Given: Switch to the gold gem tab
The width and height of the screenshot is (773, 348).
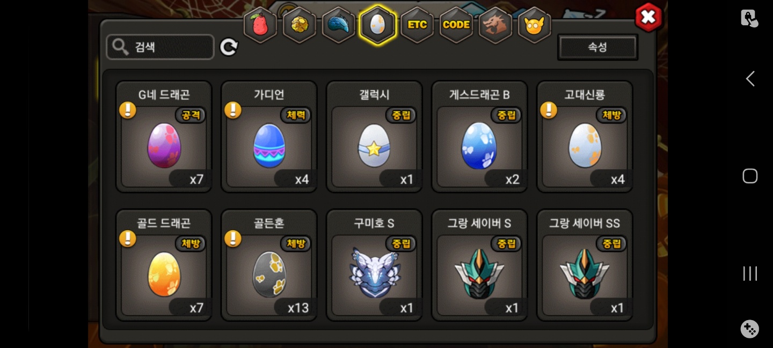Looking at the screenshot, I should pos(300,25).
